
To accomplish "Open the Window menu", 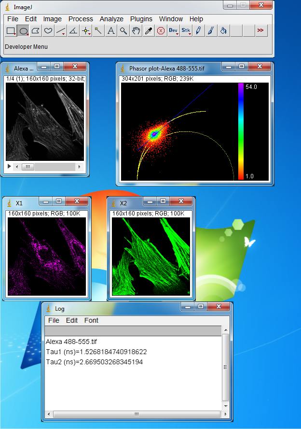I will click(x=171, y=19).
